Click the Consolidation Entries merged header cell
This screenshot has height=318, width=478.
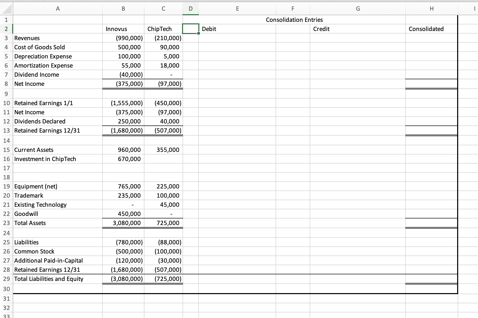tap(294, 20)
